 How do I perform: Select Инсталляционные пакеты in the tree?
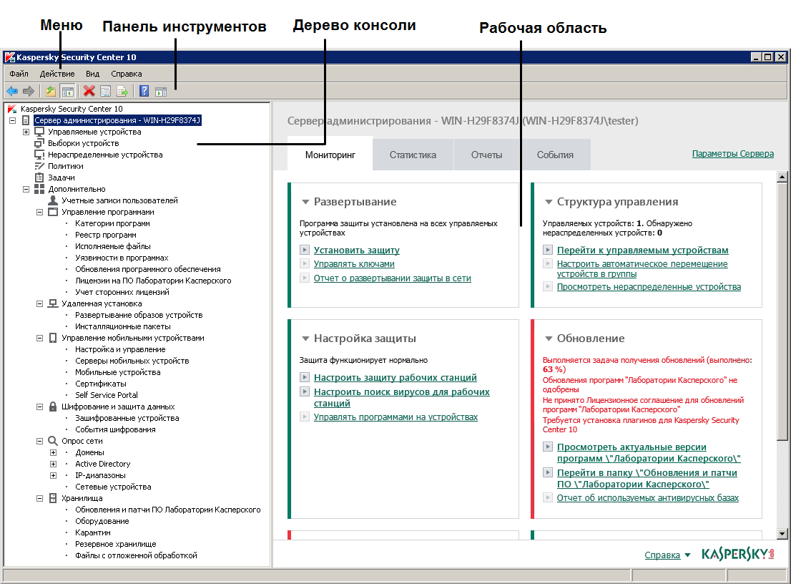pos(123,326)
